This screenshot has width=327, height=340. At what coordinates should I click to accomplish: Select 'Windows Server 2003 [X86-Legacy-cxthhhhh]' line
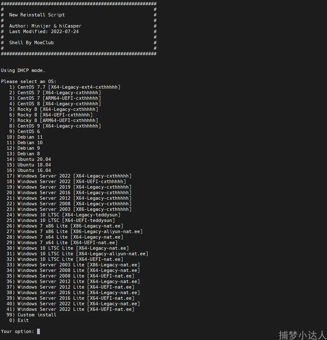[74, 209]
